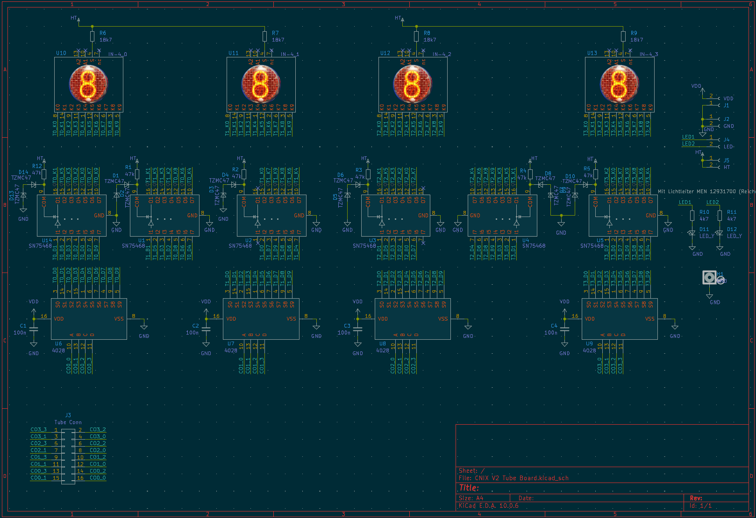Image resolution: width=756 pixels, height=518 pixels.
Task: Select the U12 nixie tube symbol
Action: coord(413,84)
